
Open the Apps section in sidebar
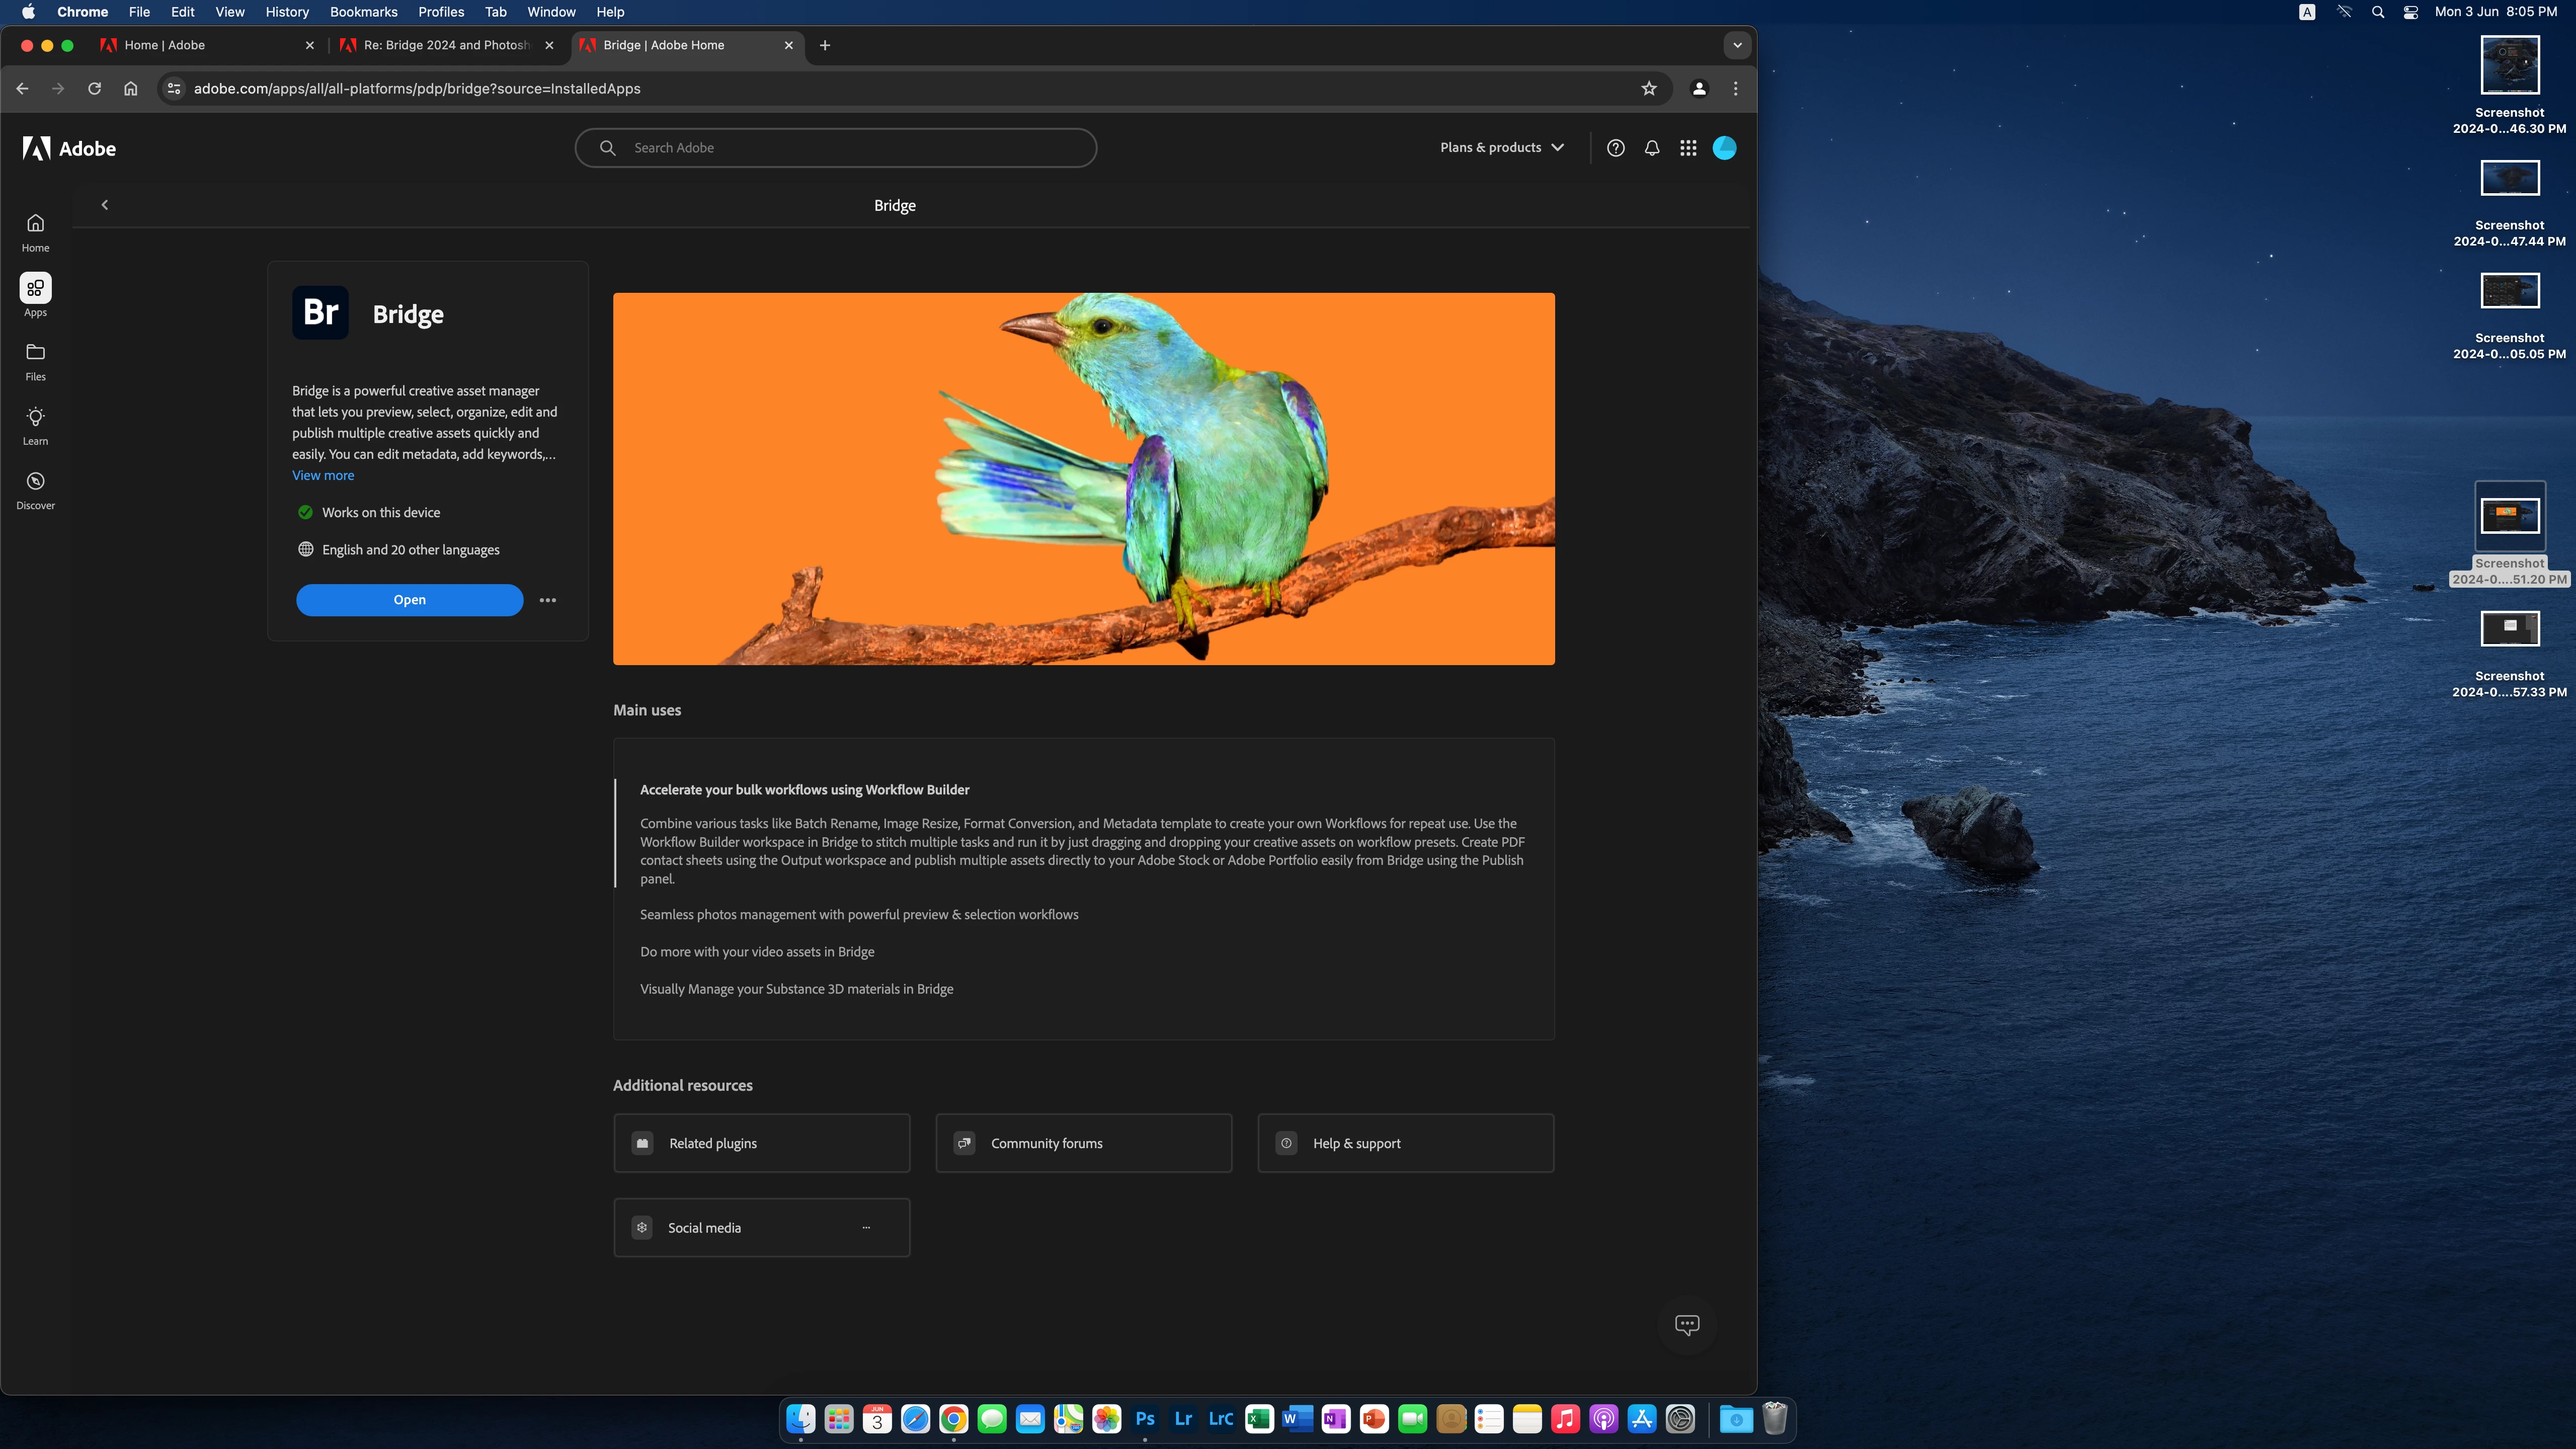click(35, 295)
